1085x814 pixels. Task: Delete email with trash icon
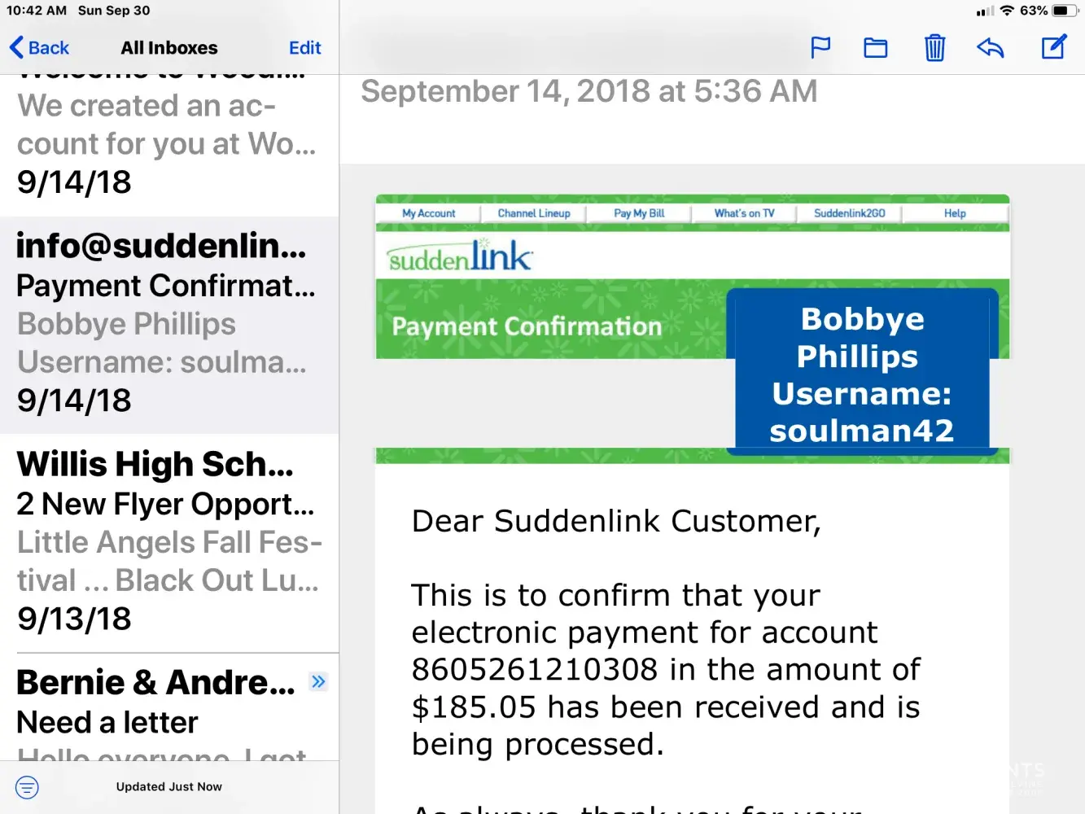(x=934, y=48)
